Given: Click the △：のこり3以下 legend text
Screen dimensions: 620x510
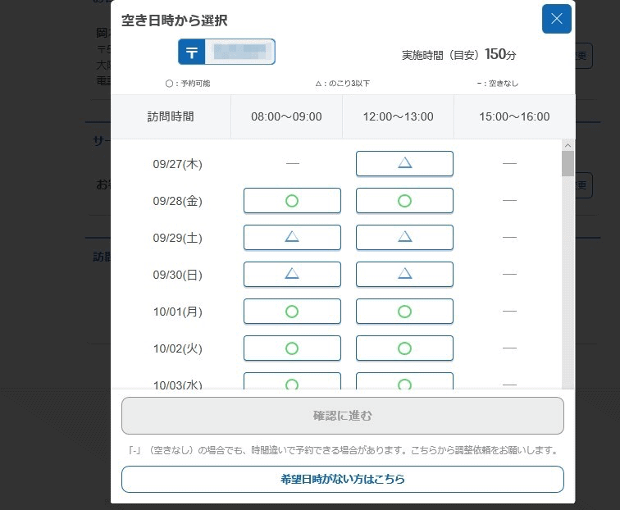Looking at the screenshot, I should (343, 84).
